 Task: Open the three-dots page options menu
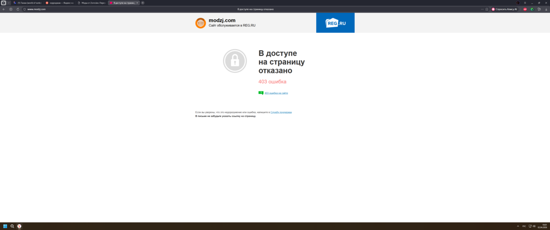pos(483,9)
